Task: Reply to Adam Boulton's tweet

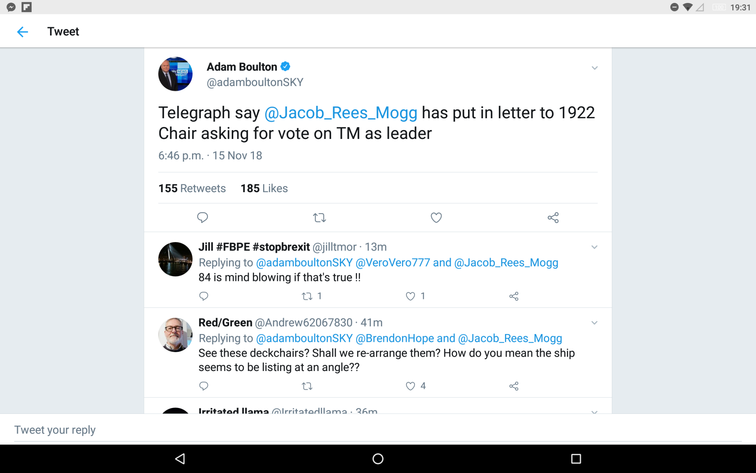Action: (203, 218)
